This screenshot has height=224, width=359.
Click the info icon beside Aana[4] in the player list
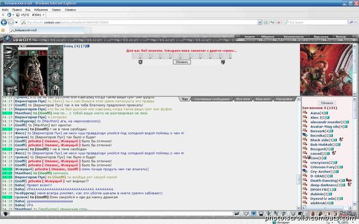pyautogui.click(x=327, y=113)
